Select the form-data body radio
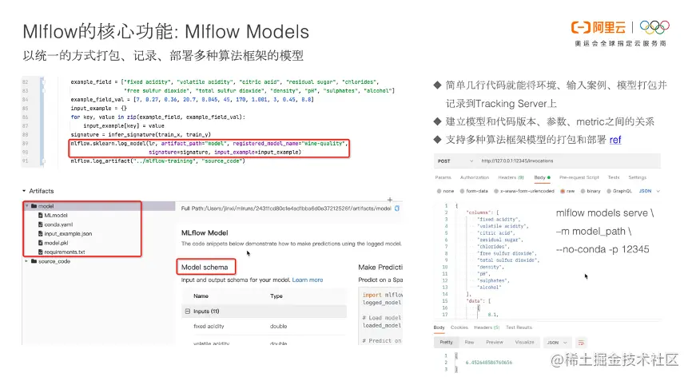692x381 pixels. (x=462, y=191)
